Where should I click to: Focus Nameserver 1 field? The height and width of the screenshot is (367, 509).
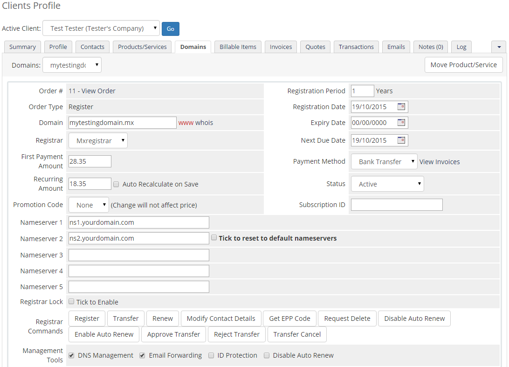click(x=138, y=222)
